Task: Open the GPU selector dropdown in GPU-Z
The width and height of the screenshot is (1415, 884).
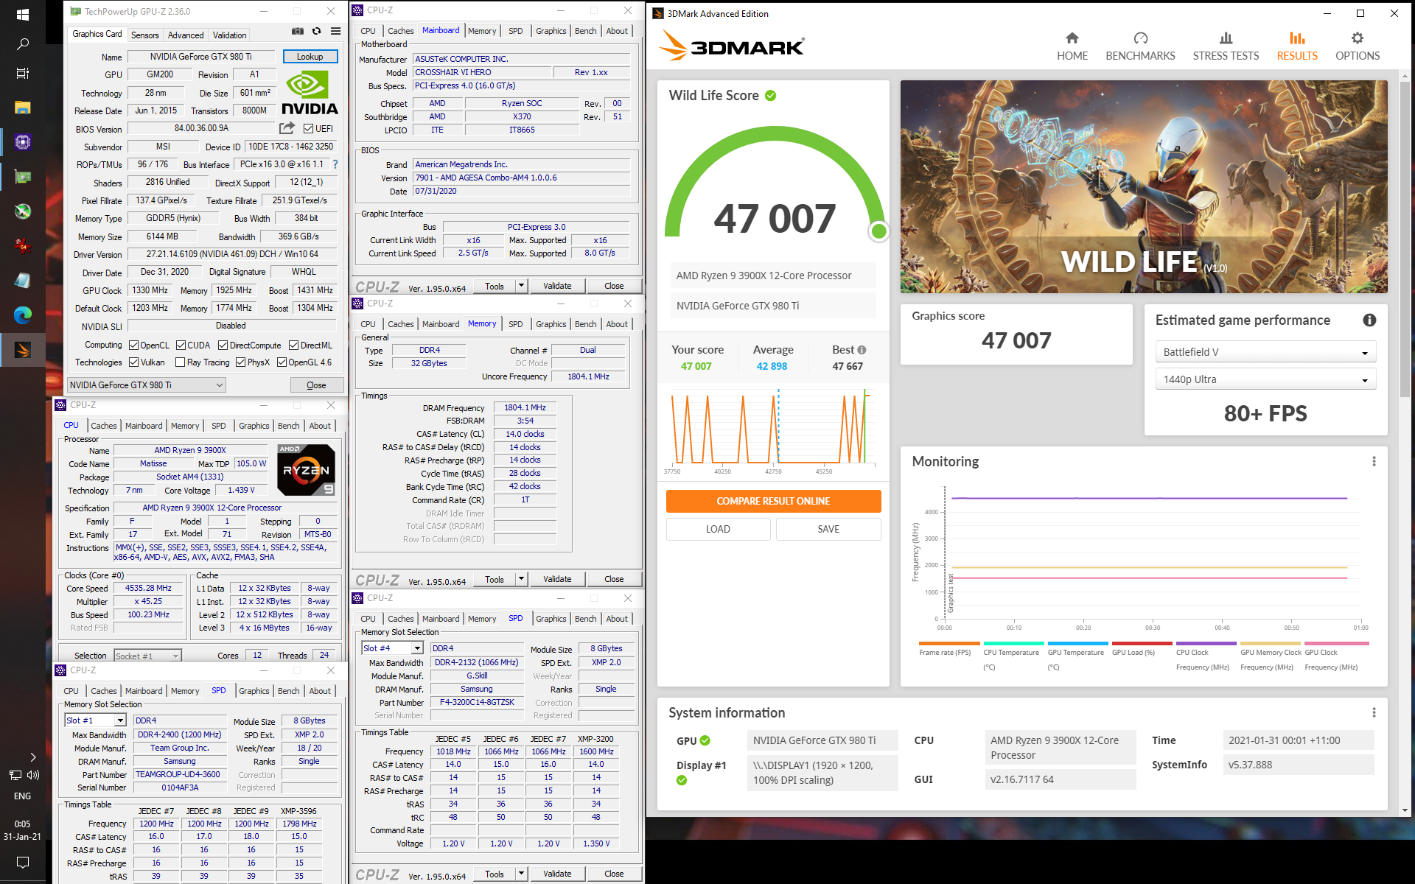Action: [147, 385]
